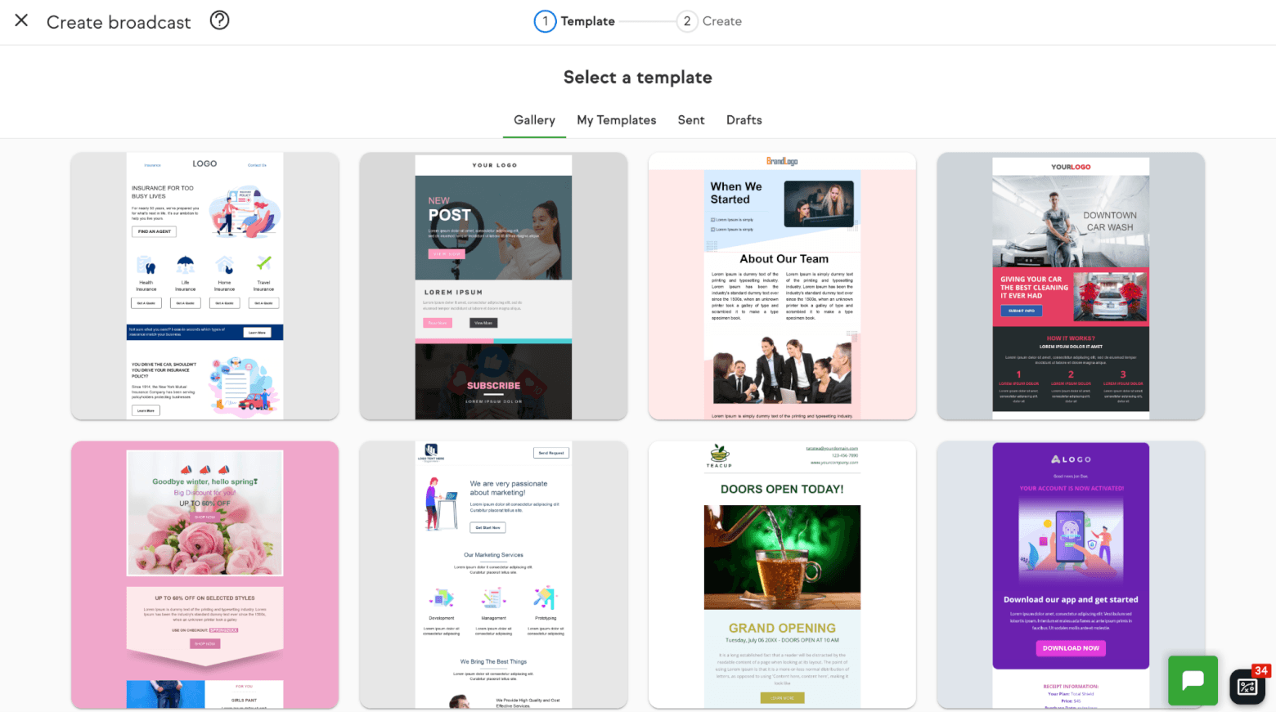The height and width of the screenshot is (712, 1276).
Task: Switch to the My Templates tab
Action: [616, 120]
